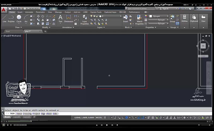This screenshot has height=131, width=214.
Task: Select the Polyline tool
Action: [x=11, y=18]
